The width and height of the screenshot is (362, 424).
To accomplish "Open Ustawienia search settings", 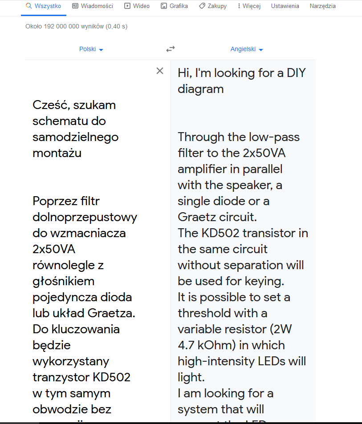I will pos(285,6).
